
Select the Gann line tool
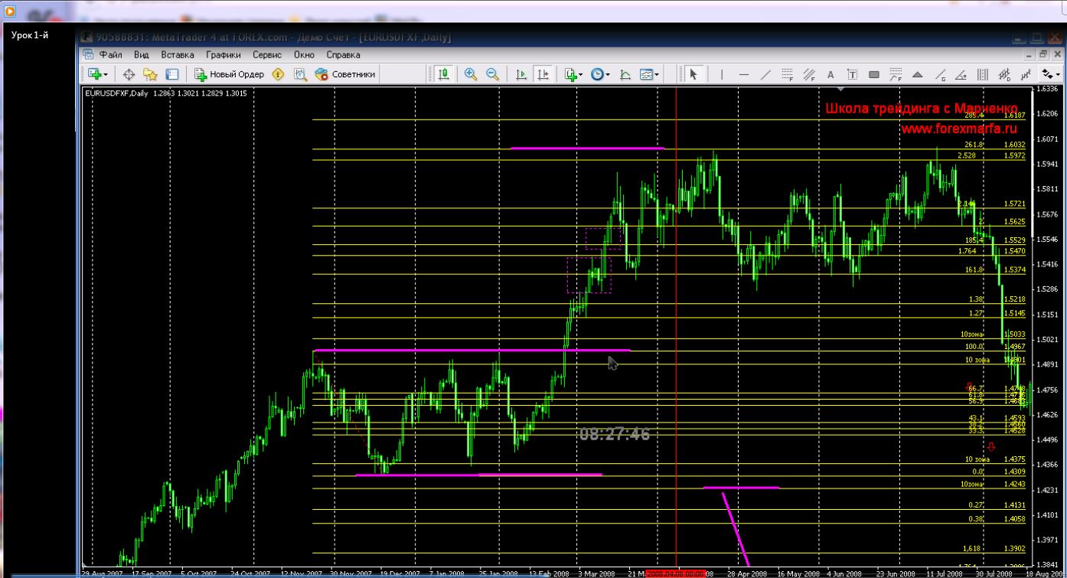click(x=939, y=74)
